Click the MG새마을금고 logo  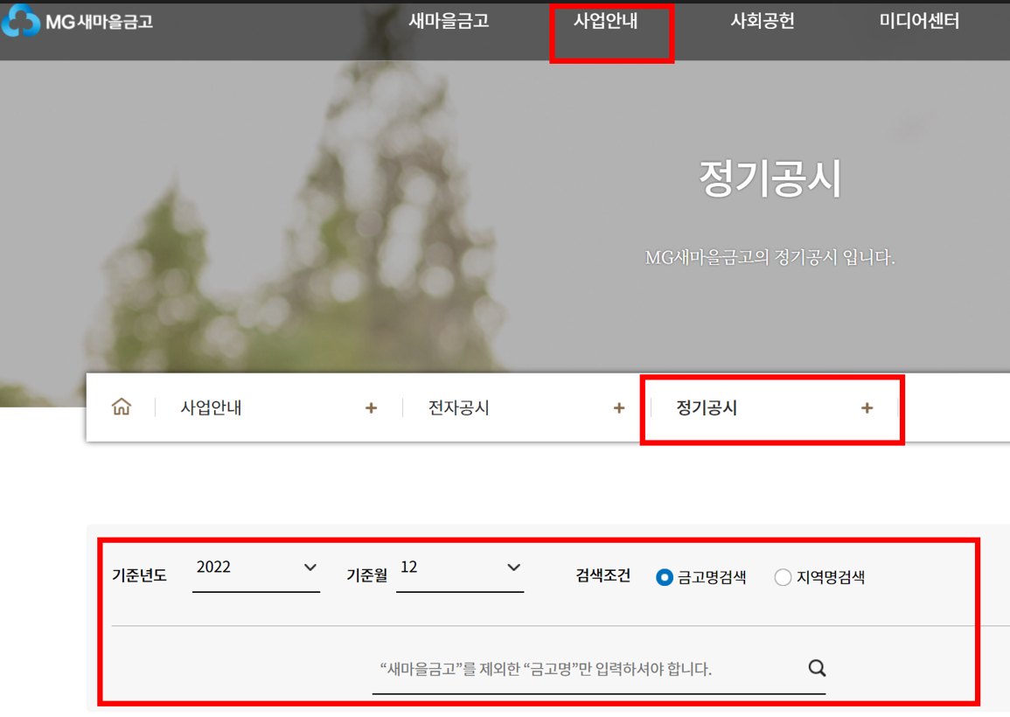tap(77, 21)
